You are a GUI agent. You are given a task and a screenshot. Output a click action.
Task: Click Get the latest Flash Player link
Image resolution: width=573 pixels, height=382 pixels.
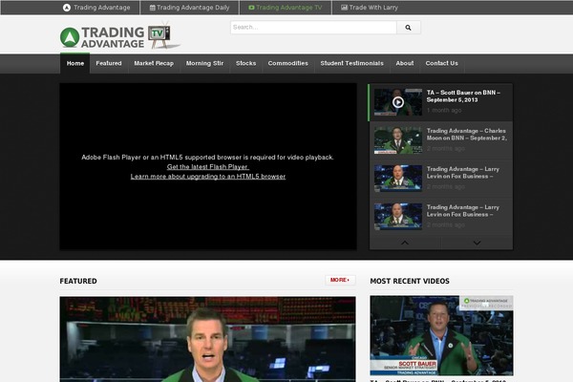[208, 167]
